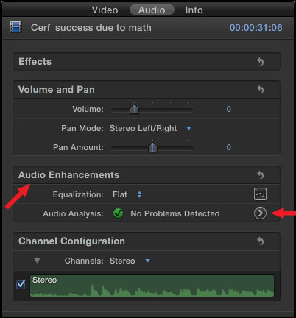Image resolution: width=296 pixels, height=318 pixels.
Task: Click the Stereo waveform display
Action: [152, 286]
